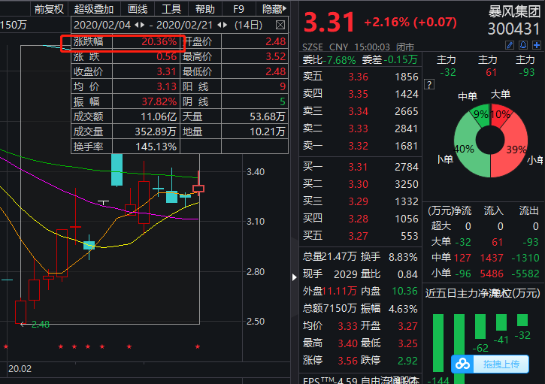Click the green bar labeled -32
The height and width of the screenshot is (384, 545).
click(522, 319)
